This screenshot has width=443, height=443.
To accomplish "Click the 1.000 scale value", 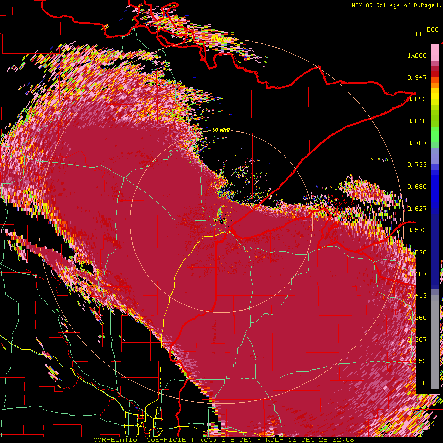I will pyautogui.click(x=417, y=55).
